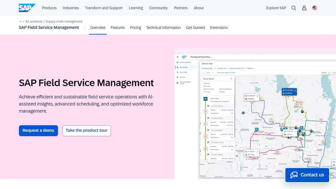This screenshot has height=189, width=336.
Task: Open the Technical Information tab
Action: [x=164, y=28]
